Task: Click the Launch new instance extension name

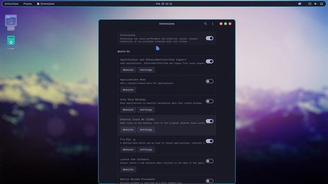Action: 134,159
